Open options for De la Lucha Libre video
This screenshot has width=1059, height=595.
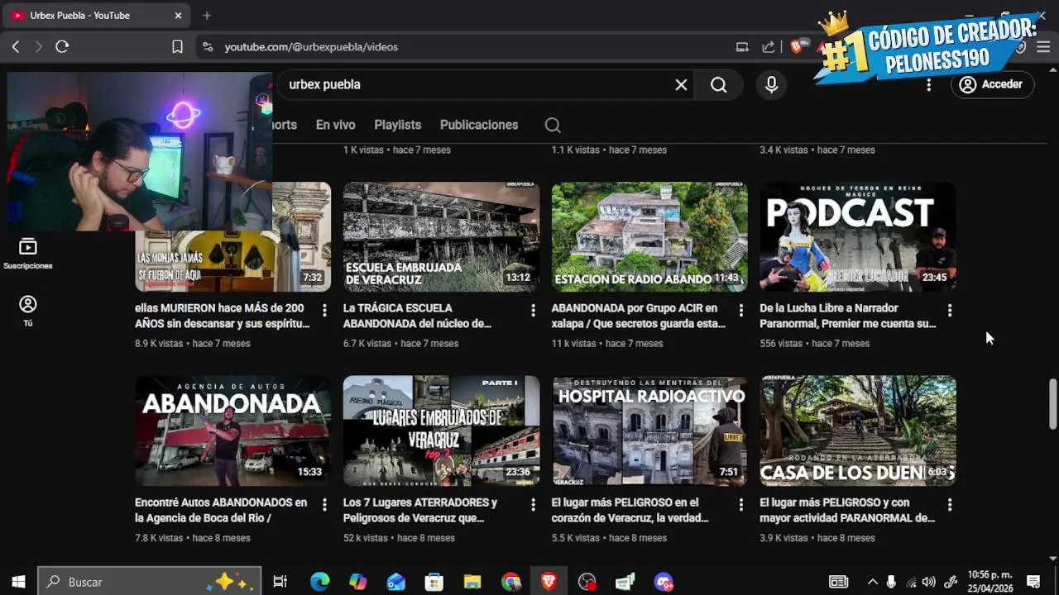coord(949,310)
